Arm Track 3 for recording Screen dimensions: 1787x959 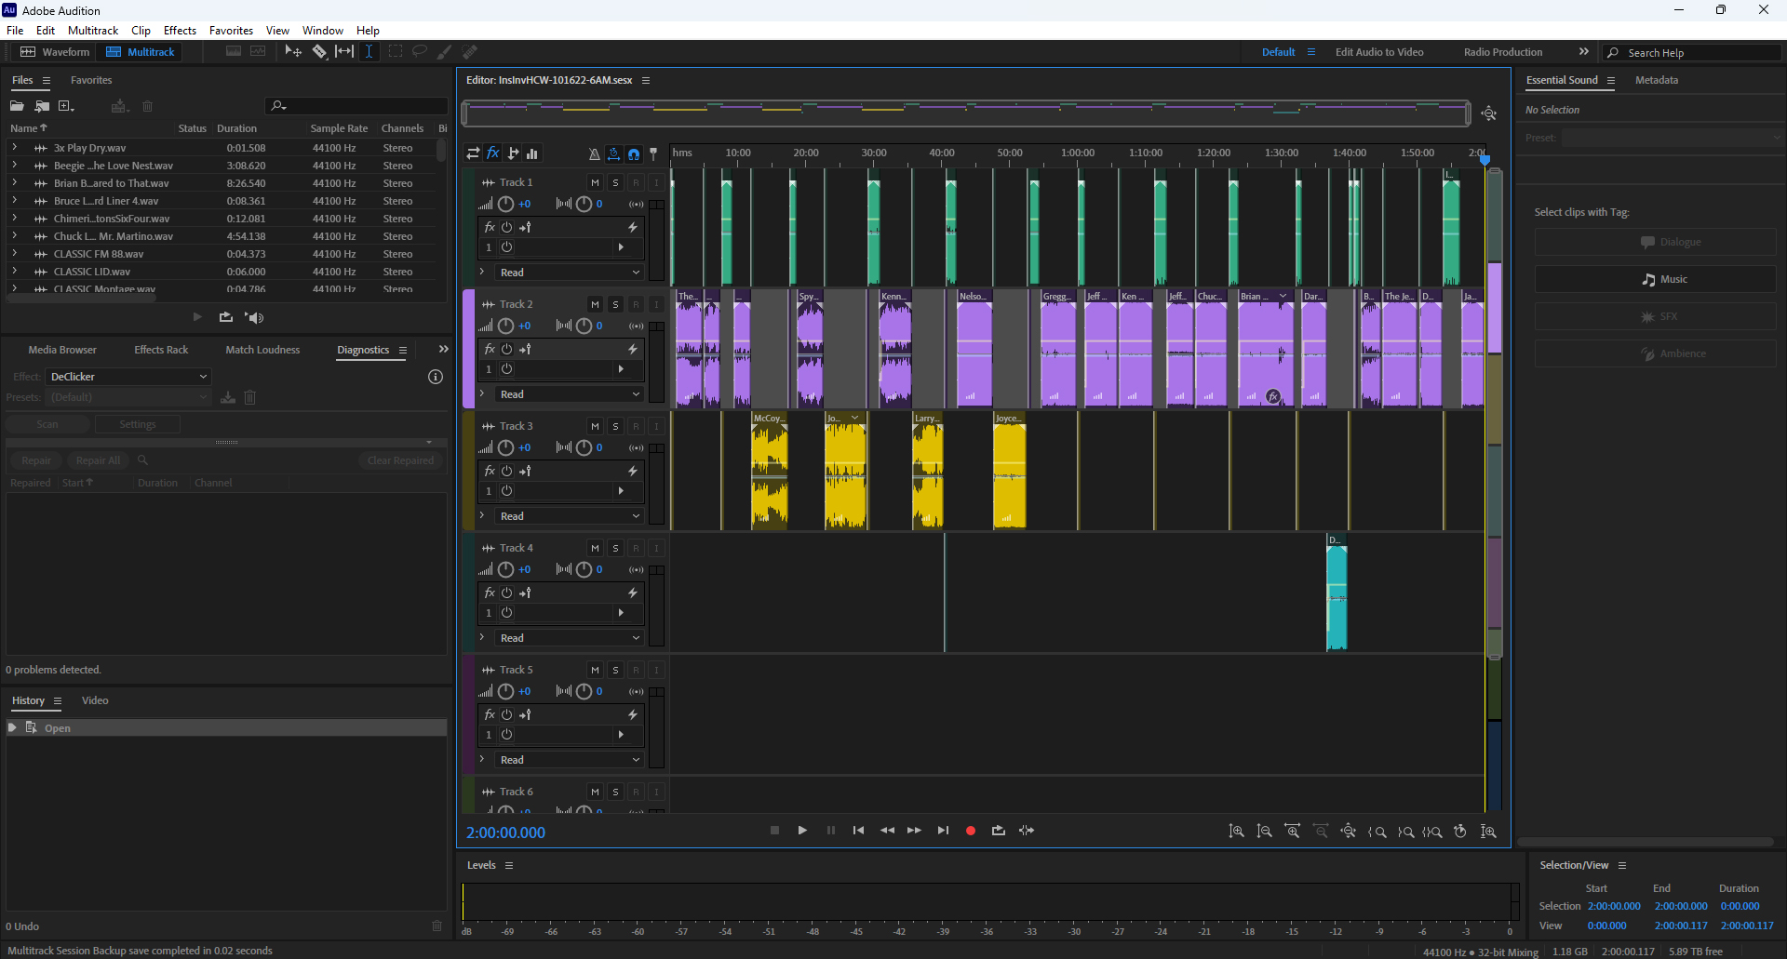pos(636,426)
